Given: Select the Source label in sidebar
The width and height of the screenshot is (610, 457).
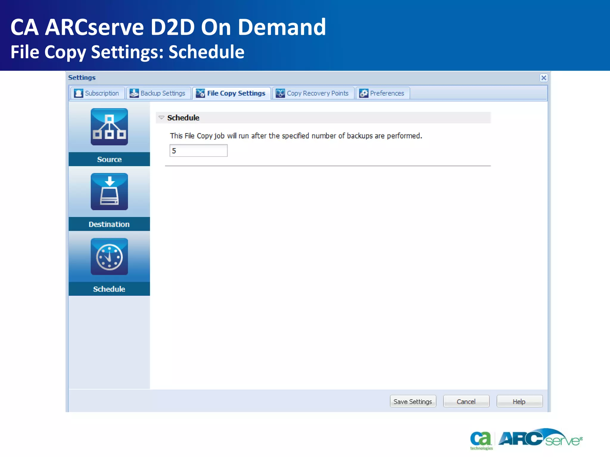Looking at the screenshot, I should pos(109,159).
